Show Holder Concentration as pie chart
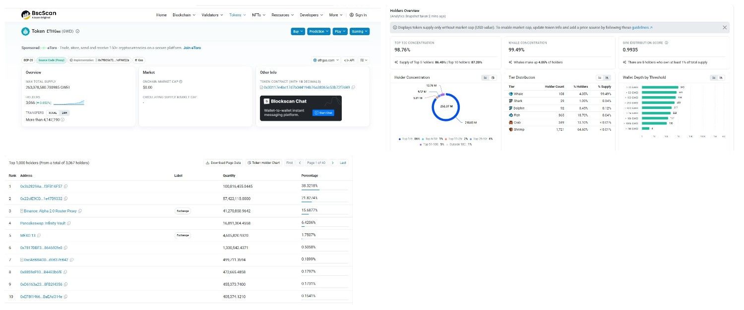This screenshot has width=744, height=310. (493, 78)
